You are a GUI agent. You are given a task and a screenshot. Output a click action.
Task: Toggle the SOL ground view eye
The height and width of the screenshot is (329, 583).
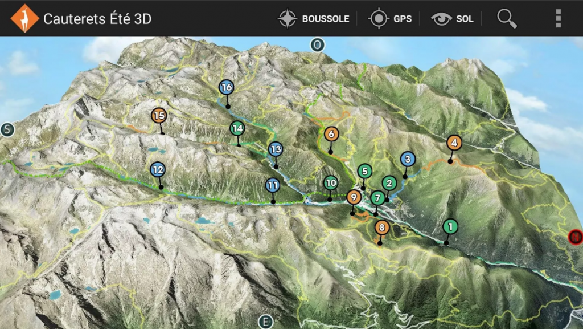(452, 19)
